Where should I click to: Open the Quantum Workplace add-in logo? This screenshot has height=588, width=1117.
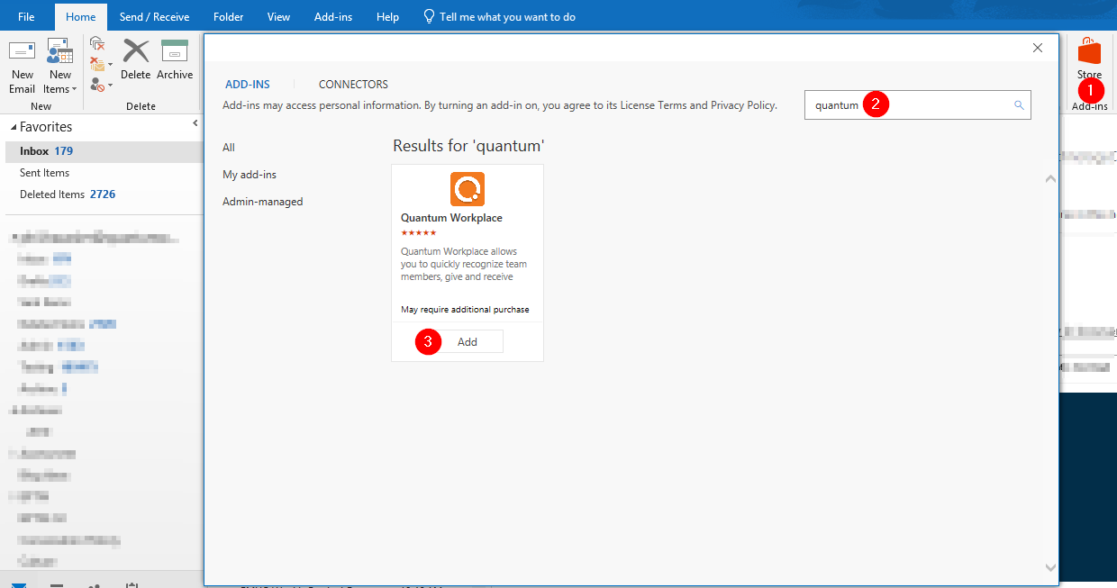(x=468, y=190)
